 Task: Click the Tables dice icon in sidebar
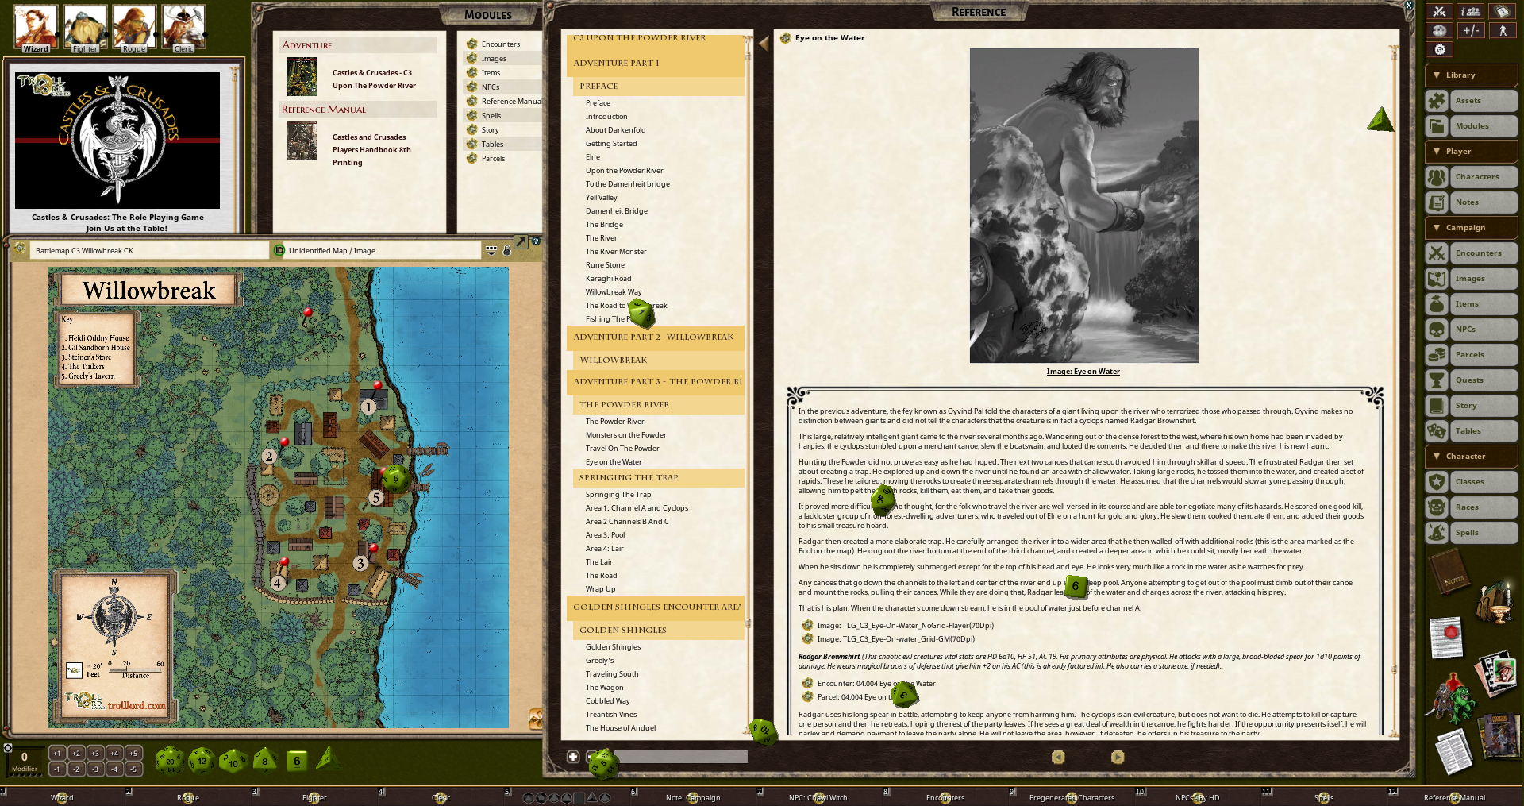click(x=1437, y=431)
